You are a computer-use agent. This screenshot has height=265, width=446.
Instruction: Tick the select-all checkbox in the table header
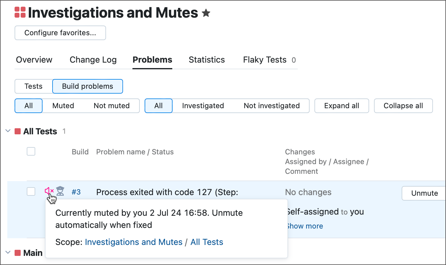(31, 151)
